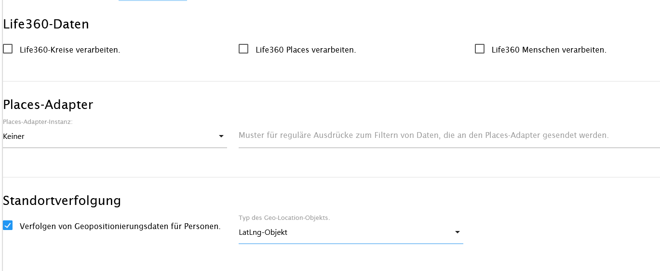Select the Places-Adapter section heading
Image resolution: width=660 pixels, height=271 pixels.
click(x=48, y=105)
